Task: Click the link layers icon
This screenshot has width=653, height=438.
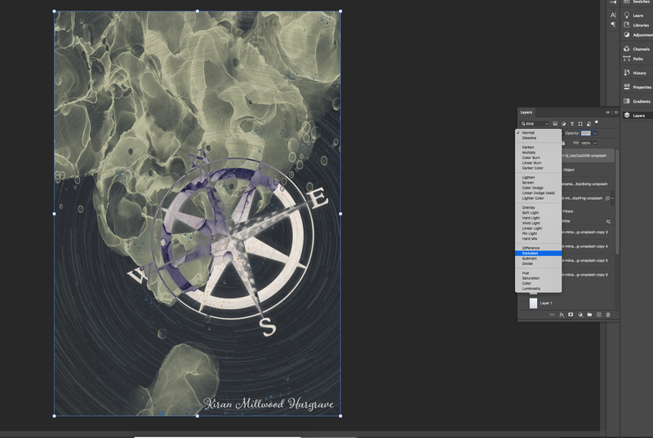Action: 553,315
